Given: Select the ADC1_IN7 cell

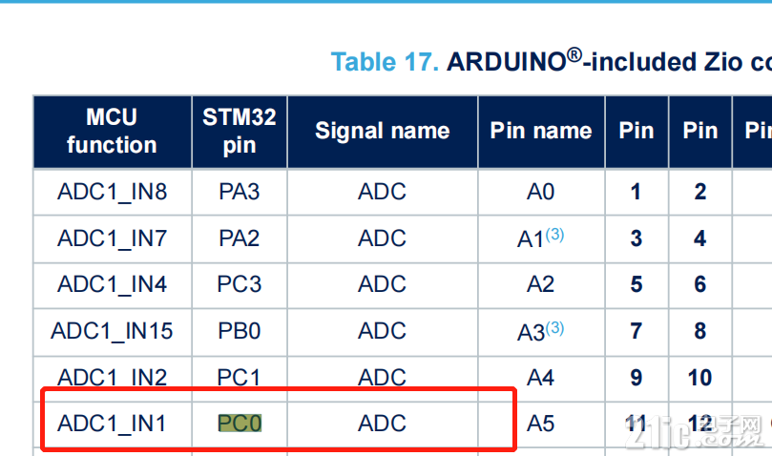Looking at the screenshot, I should [x=113, y=238].
